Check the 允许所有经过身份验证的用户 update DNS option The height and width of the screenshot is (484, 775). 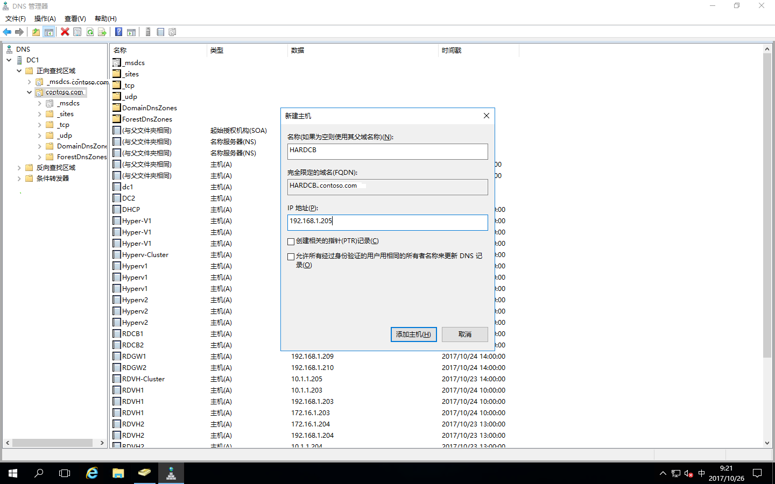pyautogui.click(x=291, y=257)
